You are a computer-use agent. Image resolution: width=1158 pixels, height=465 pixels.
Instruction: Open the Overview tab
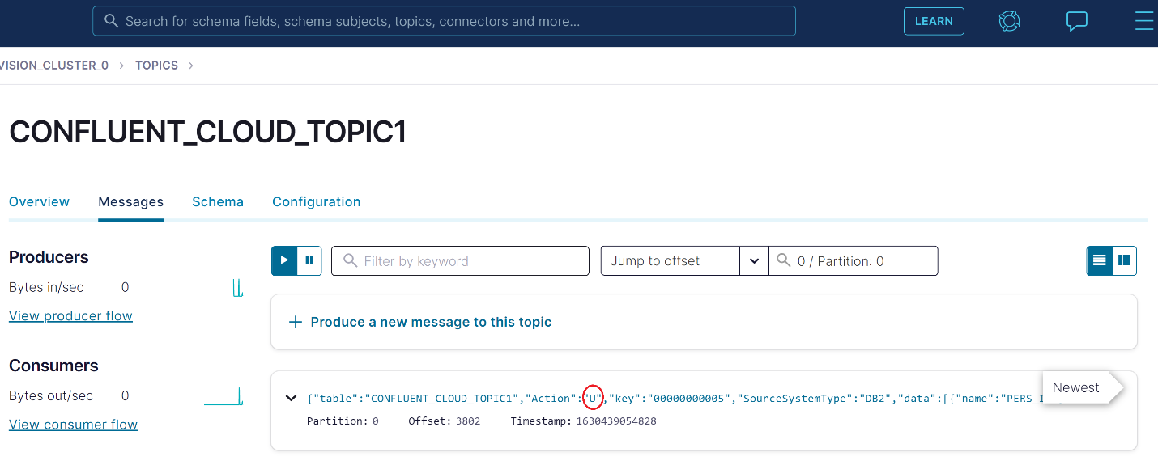coord(39,201)
